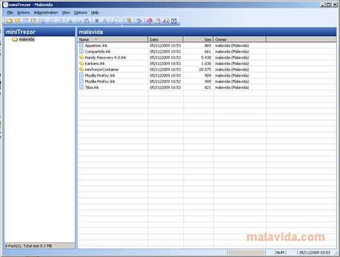The width and height of the screenshot is (340, 257).
Task: Click the Appetizer.lnk document icon
Action: pyautogui.click(x=81, y=45)
